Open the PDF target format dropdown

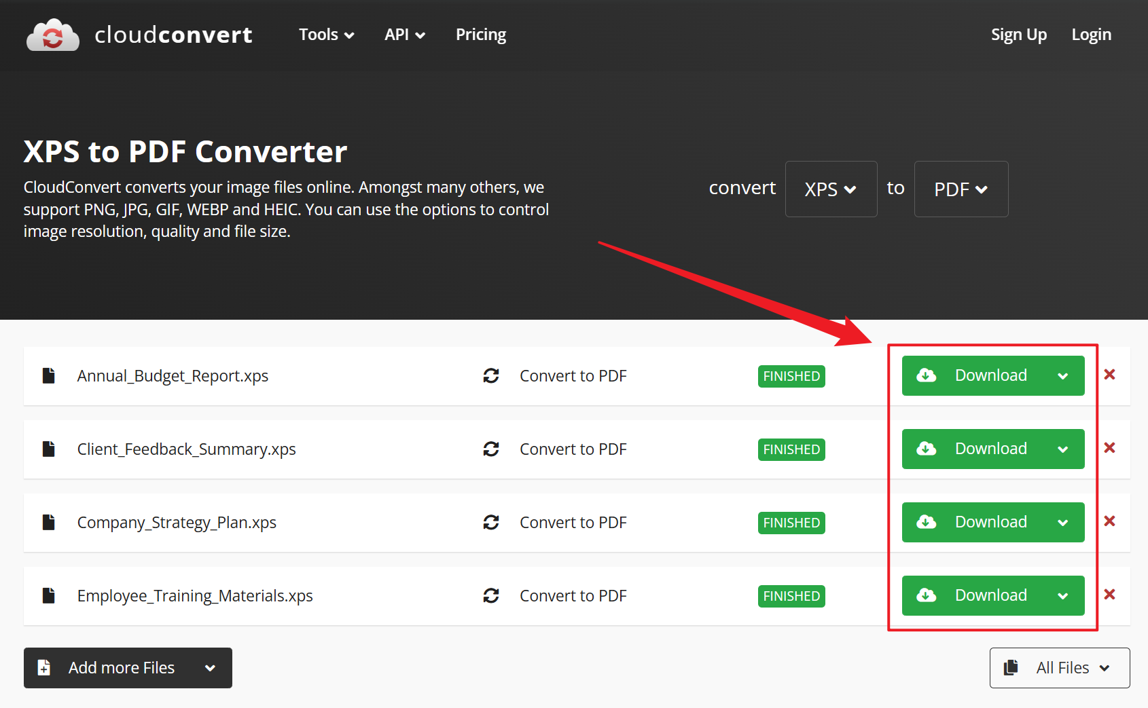pos(961,189)
